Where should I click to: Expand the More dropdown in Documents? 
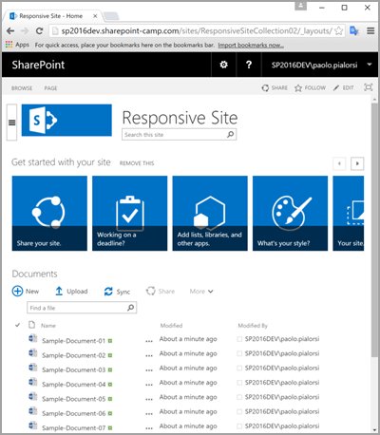click(x=201, y=292)
